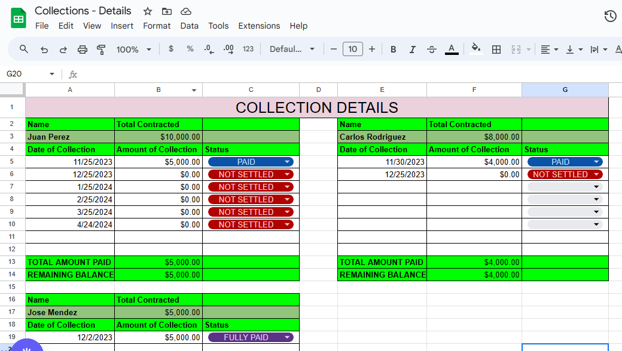Toggle strikethrough formatting
This screenshot has height=351, width=622.
coord(432,50)
